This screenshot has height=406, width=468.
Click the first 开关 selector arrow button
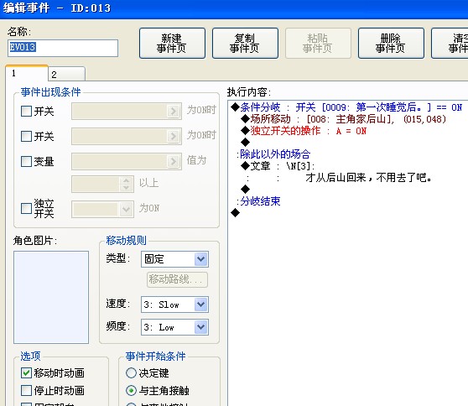[174, 112]
